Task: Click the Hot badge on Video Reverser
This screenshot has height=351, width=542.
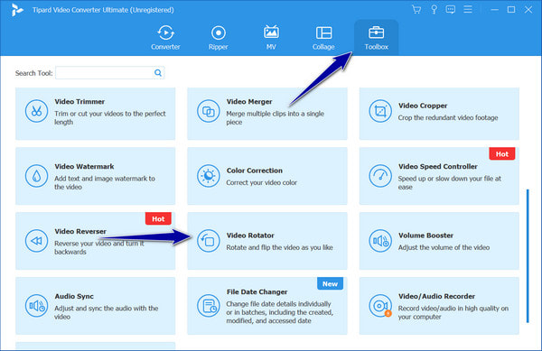Action: [158, 218]
